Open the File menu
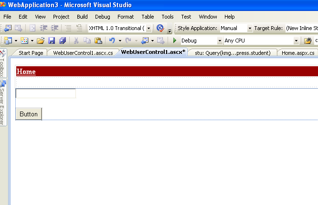 point(7,17)
